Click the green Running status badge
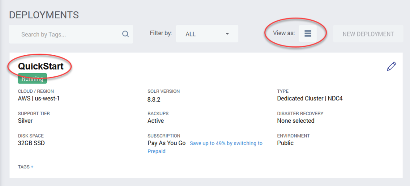The image size is (410, 186). point(32,79)
